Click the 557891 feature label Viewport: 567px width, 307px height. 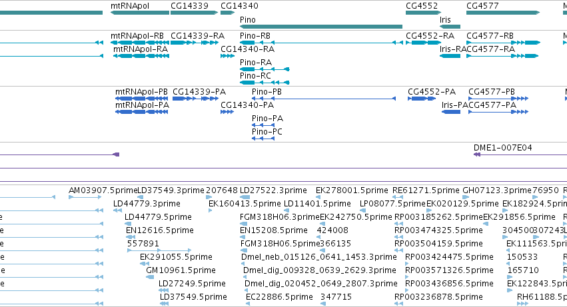[x=143, y=244]
